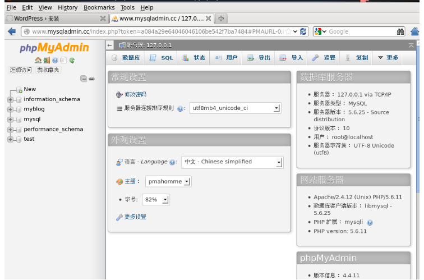Screen dimensions: 424x280
Task: Open the 用户 (Users) tab
Action: click(x=226, y=58)
